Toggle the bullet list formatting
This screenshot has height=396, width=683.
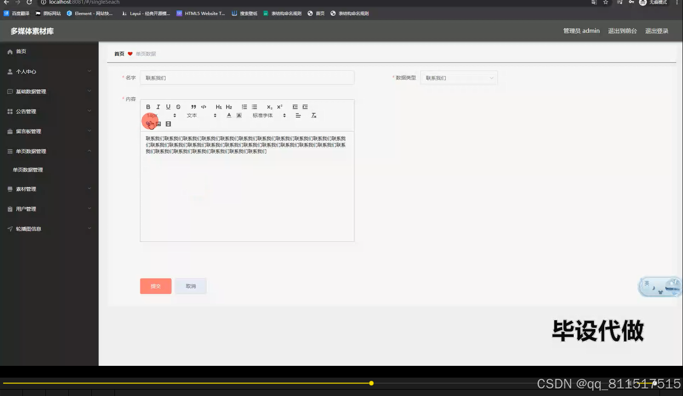click(254, 107)
